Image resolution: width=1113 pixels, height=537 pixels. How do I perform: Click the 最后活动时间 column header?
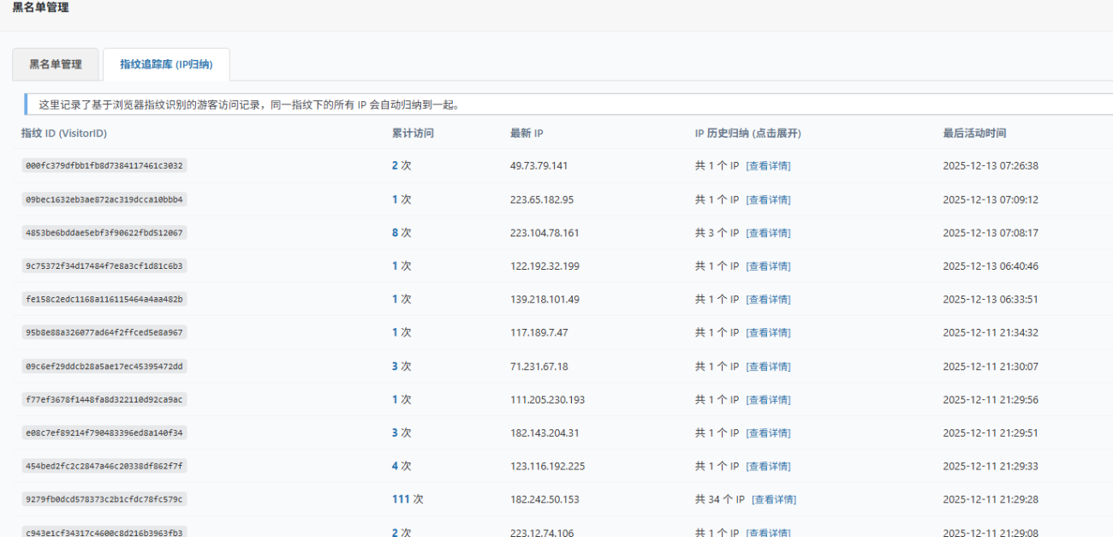pos(974,134)
